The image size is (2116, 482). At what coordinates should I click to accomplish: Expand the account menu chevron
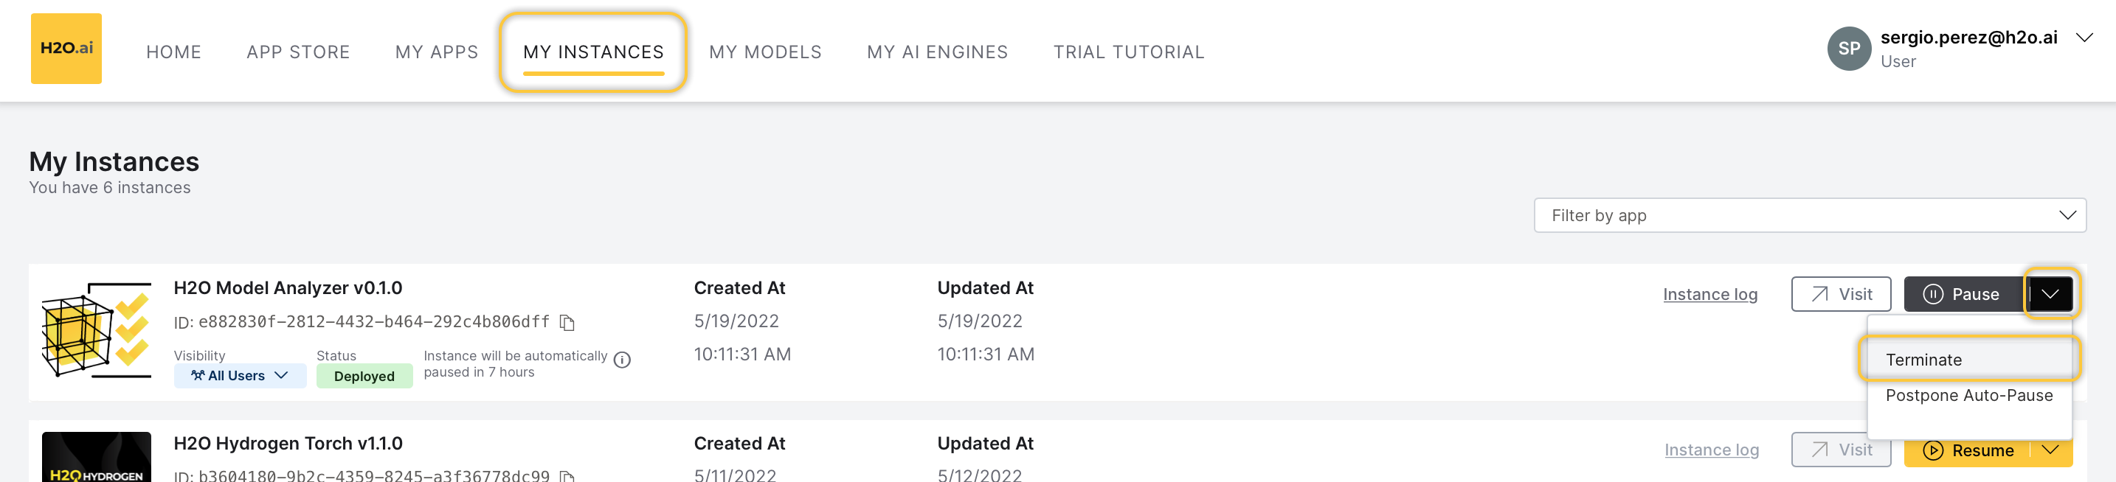[2084, 38]
